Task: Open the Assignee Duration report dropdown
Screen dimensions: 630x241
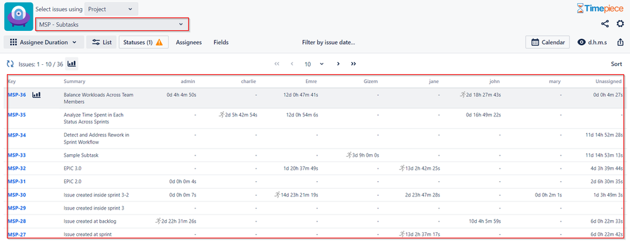Action: [44, 42]
